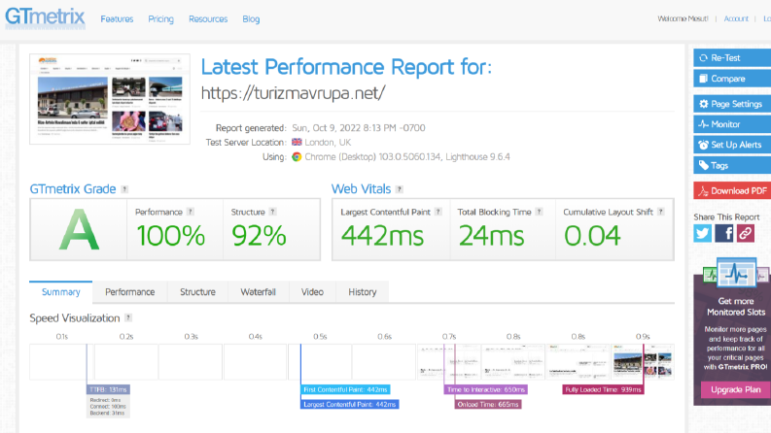The image size is (771, 433).
Task: Click First Contentful Paint 442ms marker
Action: (x=345, y=389)
